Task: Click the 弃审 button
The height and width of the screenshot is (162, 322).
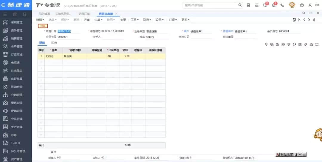Action: (87, 20)
